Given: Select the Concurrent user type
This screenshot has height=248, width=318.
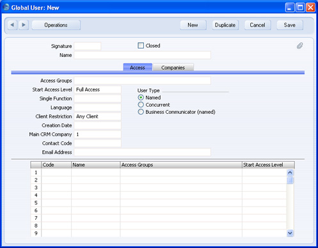Looking at the screenshot, I should pos(141,105).
